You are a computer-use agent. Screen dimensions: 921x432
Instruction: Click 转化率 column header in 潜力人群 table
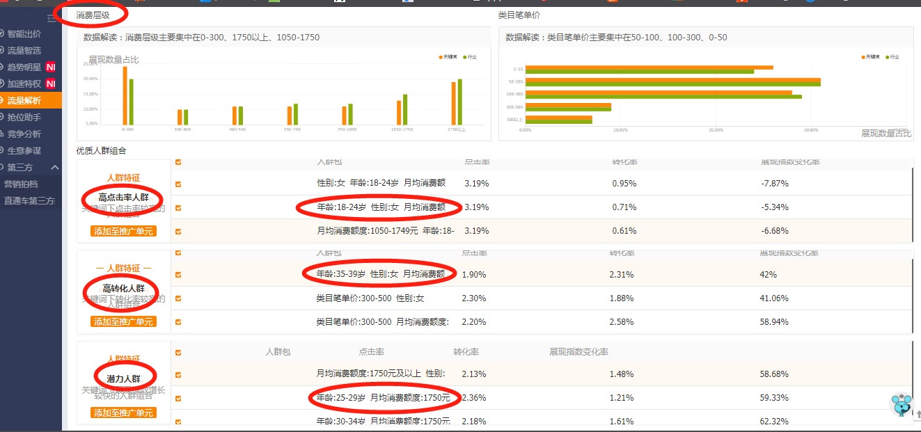(x=466, y=352)
